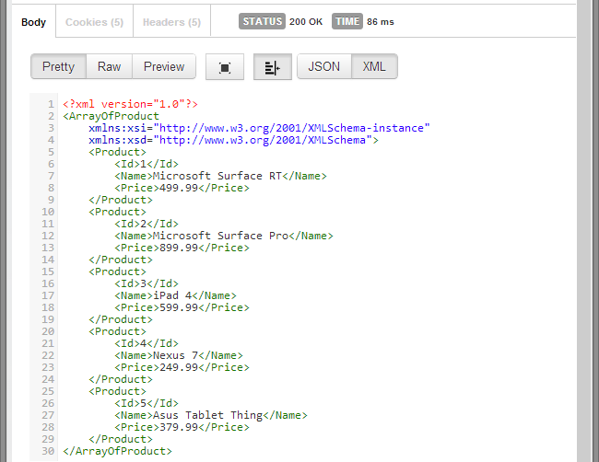599x462 pixels.
Task: Click the Asus Tablet Thing name line
Action: click(x=211, y=415)
